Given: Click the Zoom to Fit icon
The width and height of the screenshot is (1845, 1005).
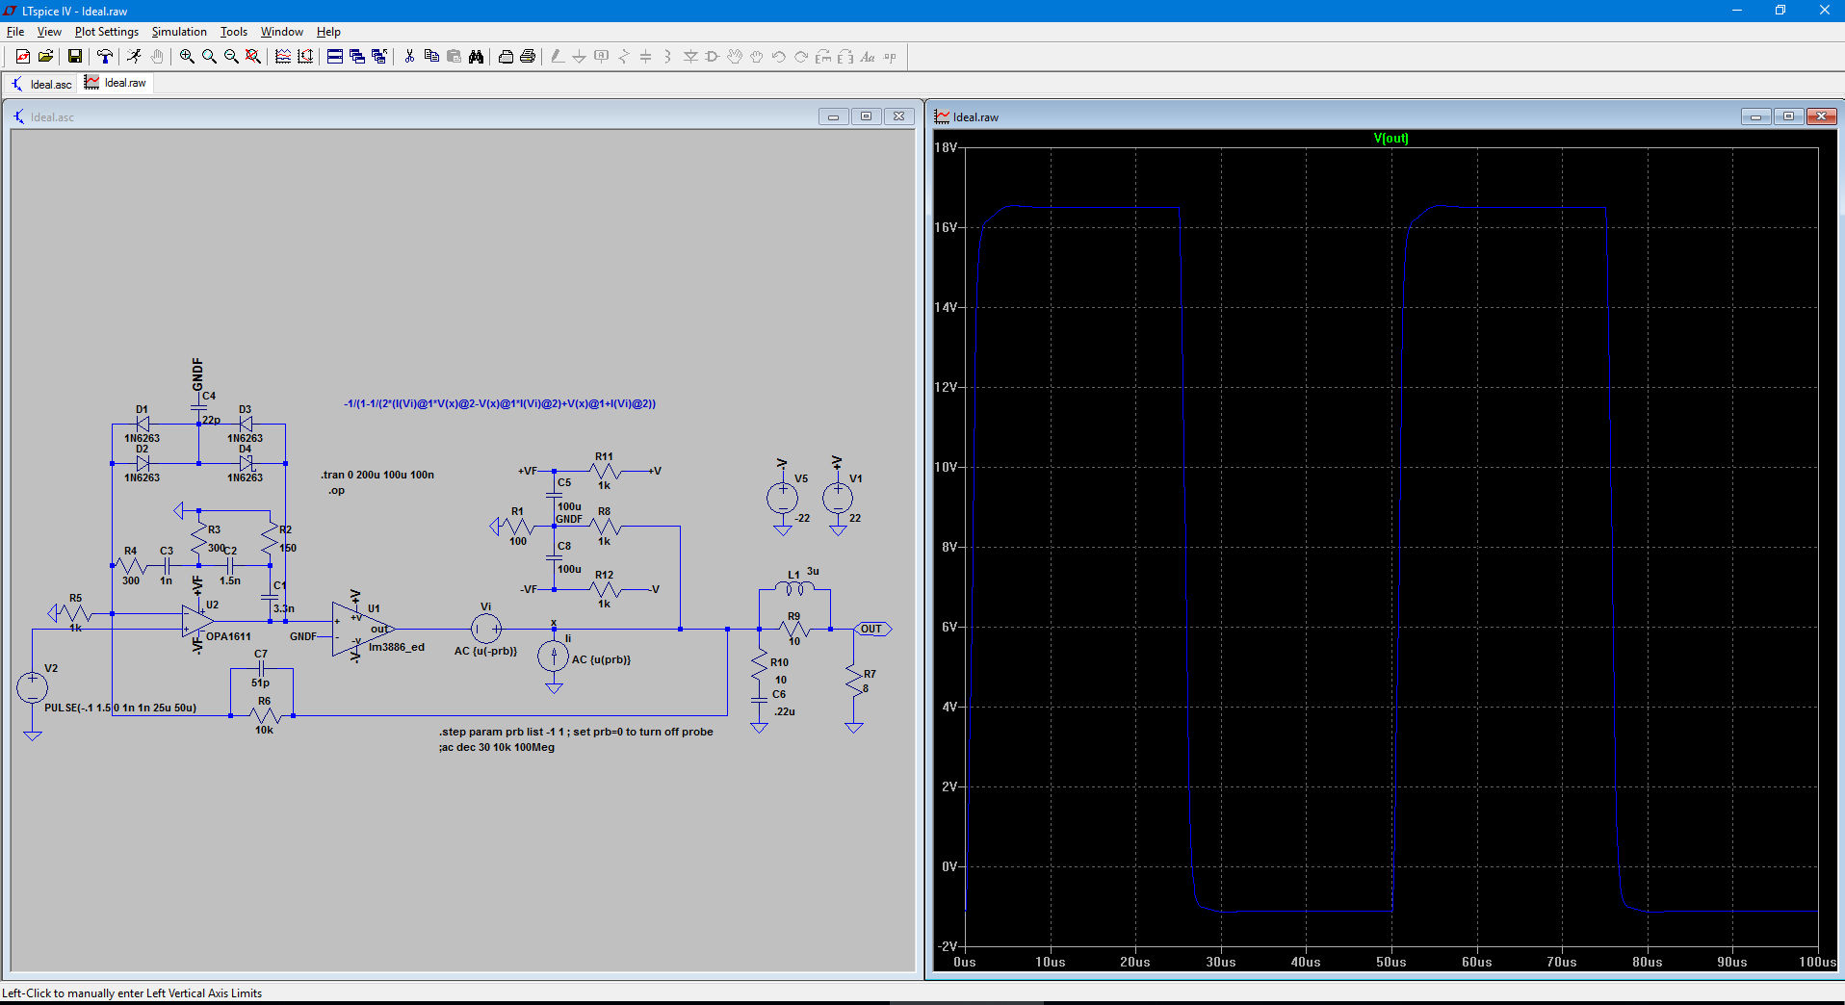Looking at the screenshot, I should pyautogui.click(x=253, y=57).
